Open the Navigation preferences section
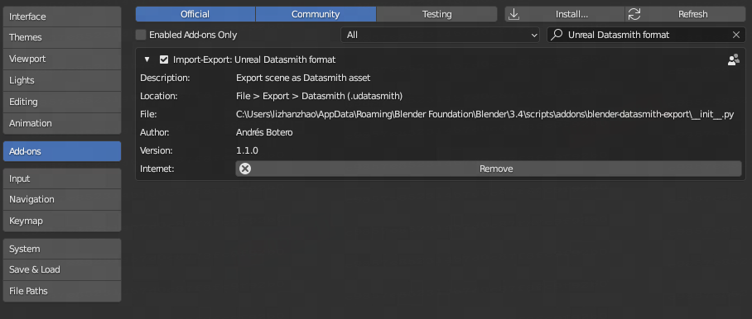Image resolution: width=752 pixels, height=319 pixels. coord(62,199)
